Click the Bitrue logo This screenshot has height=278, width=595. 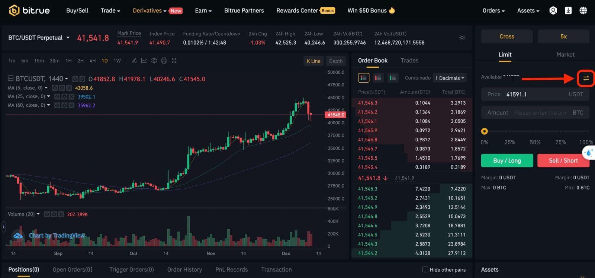pyautogui.click(x=29, y=10)
